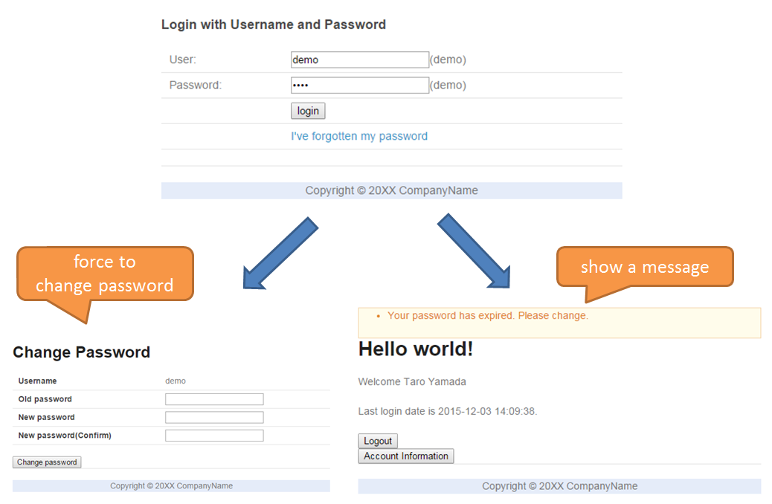Open the "I've forgotten my password" link
This screenshot has height=504, width=772.
pyautogui.click(x=359, y=136)
